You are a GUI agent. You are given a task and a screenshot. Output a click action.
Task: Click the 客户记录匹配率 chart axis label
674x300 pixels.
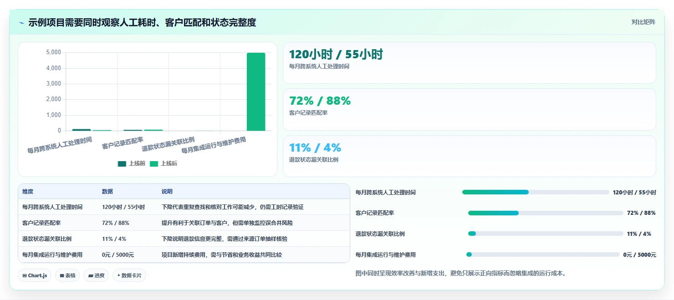tap(123, 143)
